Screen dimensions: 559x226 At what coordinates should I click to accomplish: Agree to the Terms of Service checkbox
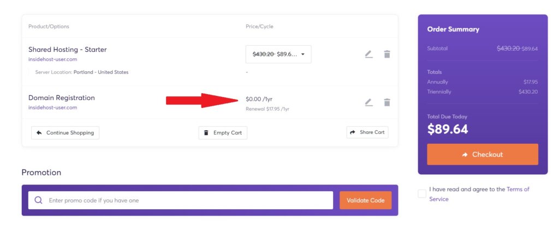pos(422,194)
